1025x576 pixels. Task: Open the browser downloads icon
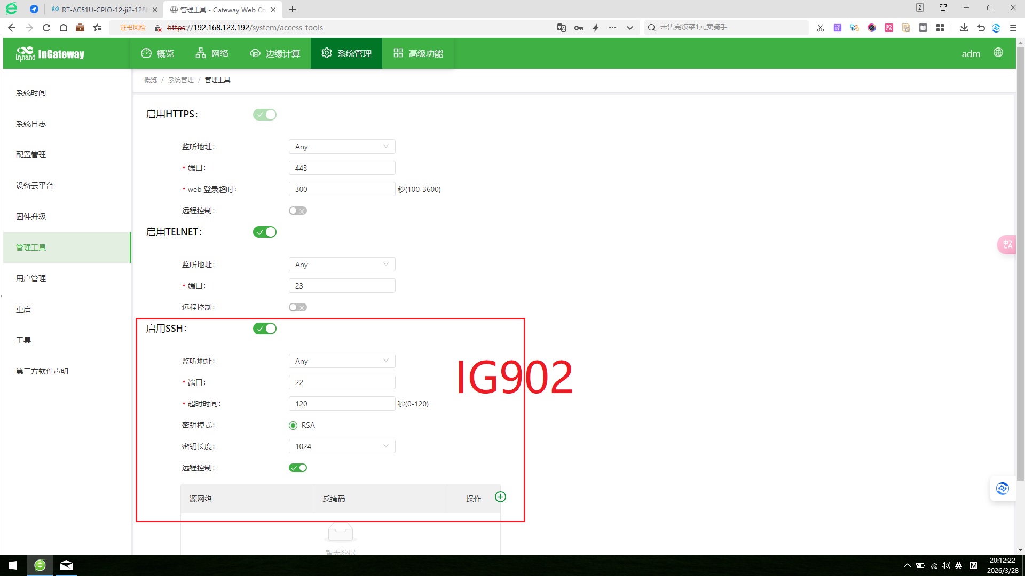point(964,28)
